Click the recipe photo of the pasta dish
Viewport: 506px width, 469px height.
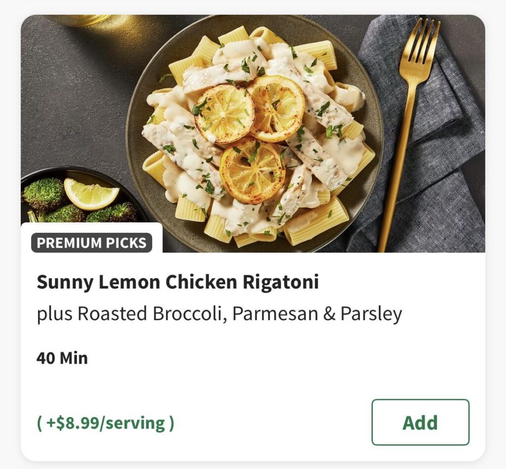click(253, 124)
